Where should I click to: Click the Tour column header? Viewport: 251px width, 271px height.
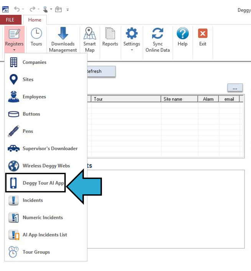click(x=126, y=99)
